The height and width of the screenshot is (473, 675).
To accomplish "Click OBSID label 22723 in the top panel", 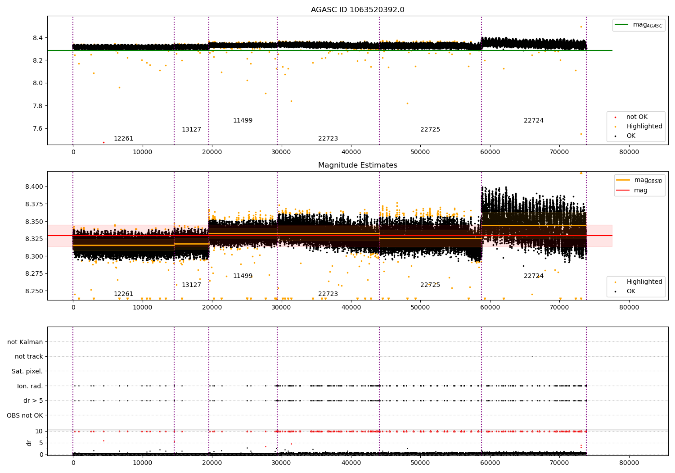I will [x=328, y=138].
